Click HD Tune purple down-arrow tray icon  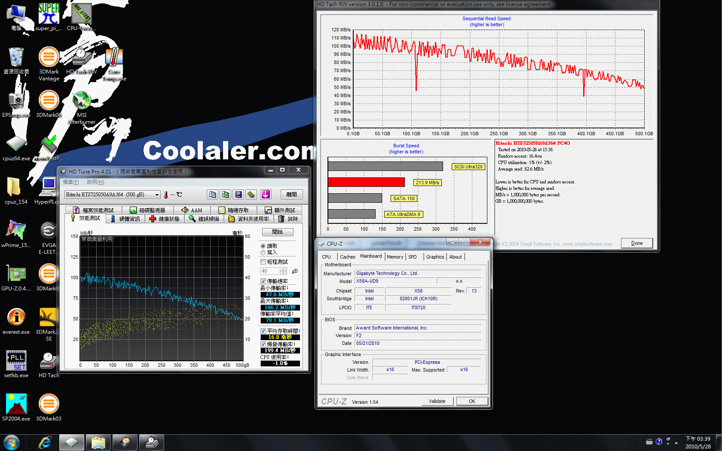click(266, 195)
